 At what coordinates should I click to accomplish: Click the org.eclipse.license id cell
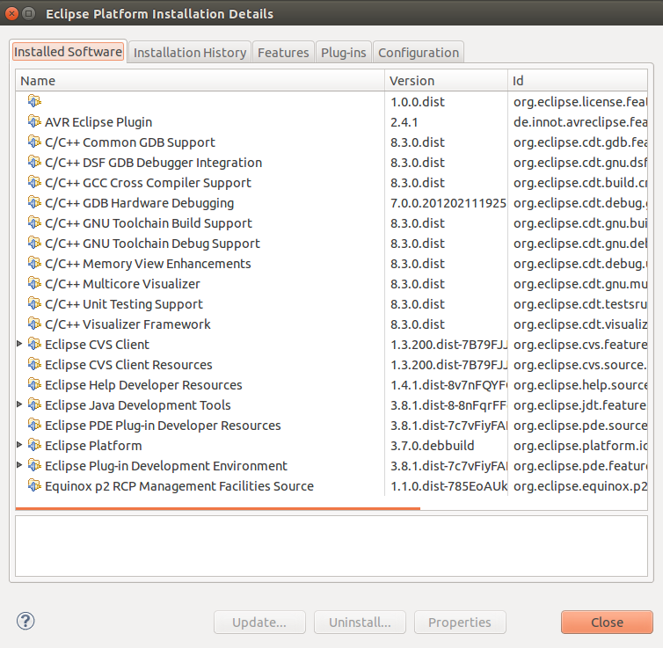click(x=580, y=102)
